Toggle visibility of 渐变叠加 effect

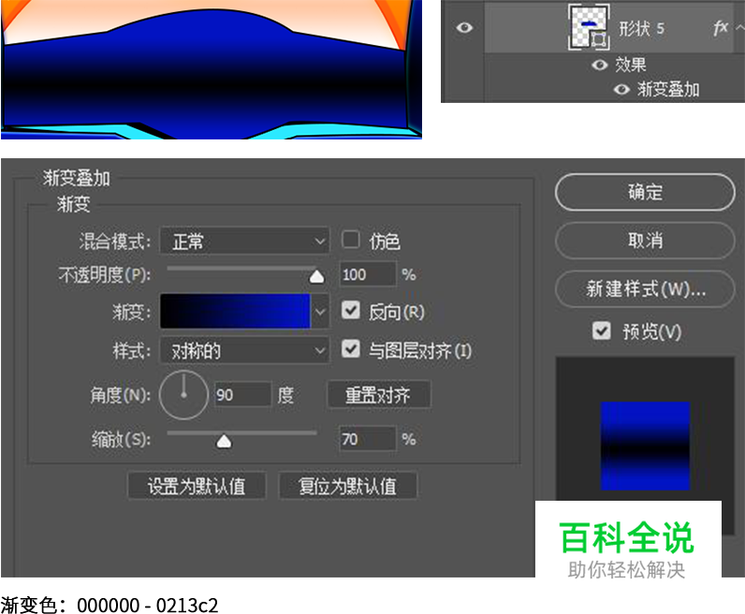[x=621, y=90]
